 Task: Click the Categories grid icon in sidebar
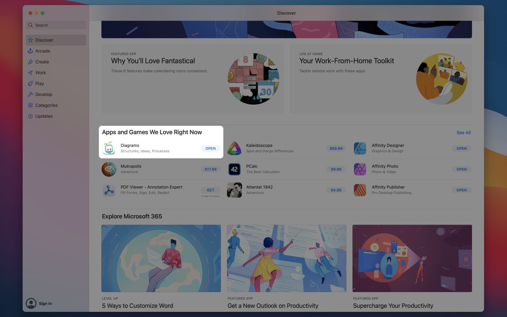(30, 105)
